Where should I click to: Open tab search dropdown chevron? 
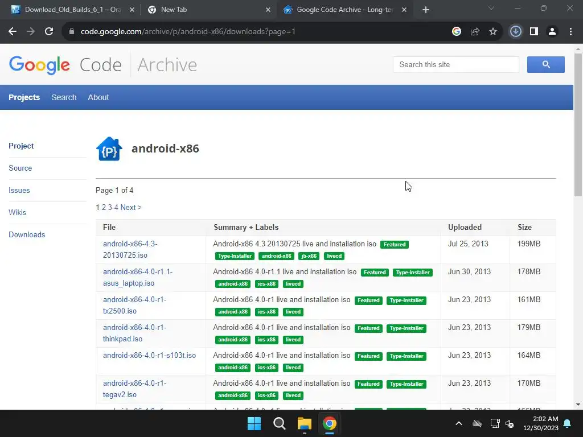click(491, 8)
